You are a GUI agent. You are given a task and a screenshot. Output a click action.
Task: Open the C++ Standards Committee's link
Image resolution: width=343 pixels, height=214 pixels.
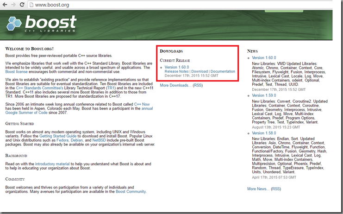click(40, 88)
